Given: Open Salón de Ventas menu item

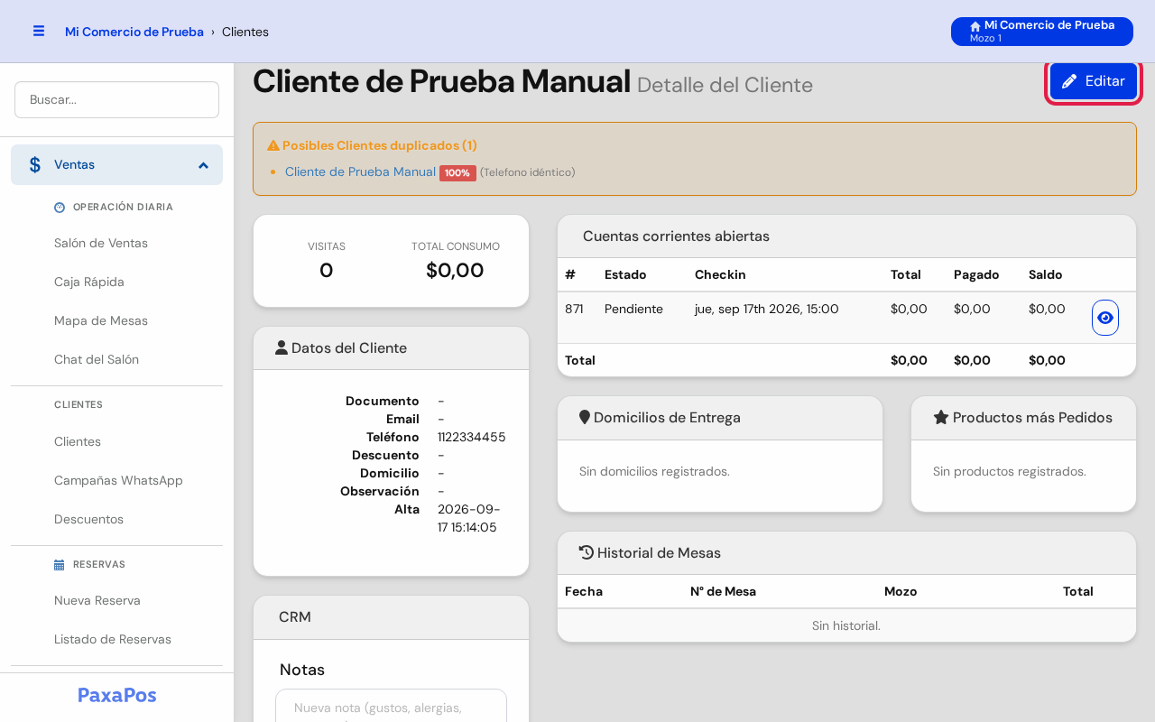Looking at the screenshot, I should pos(101,243).
